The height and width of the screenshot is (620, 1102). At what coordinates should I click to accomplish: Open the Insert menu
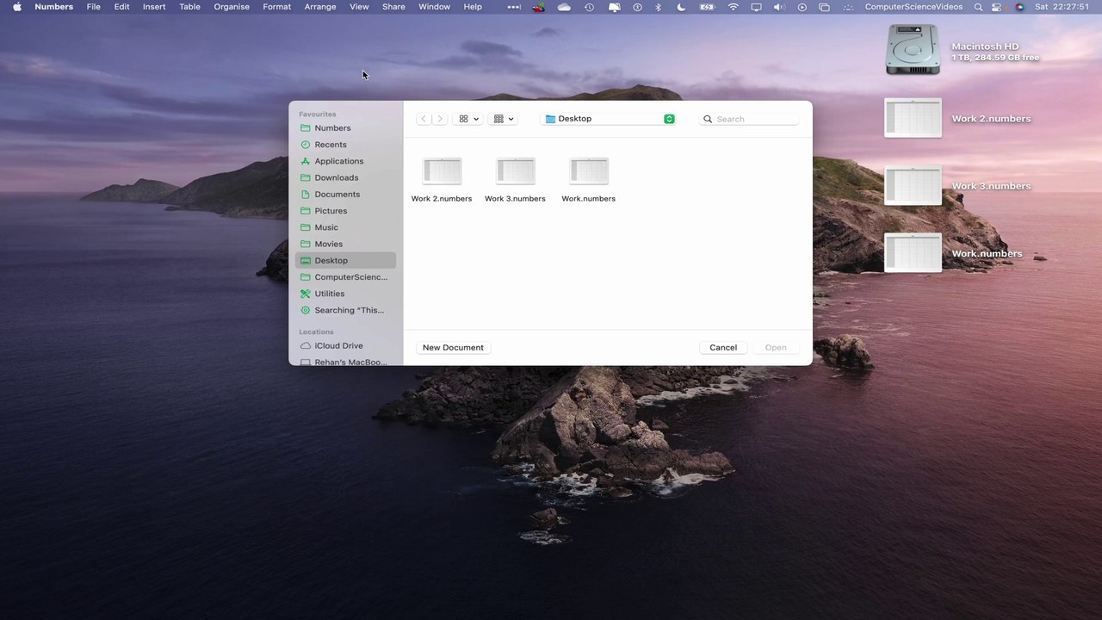click(154, 7)
